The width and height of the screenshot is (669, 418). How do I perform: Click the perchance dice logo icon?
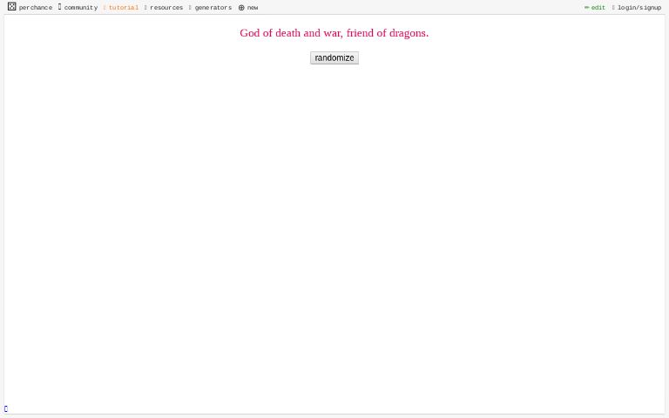coord(11,7)
